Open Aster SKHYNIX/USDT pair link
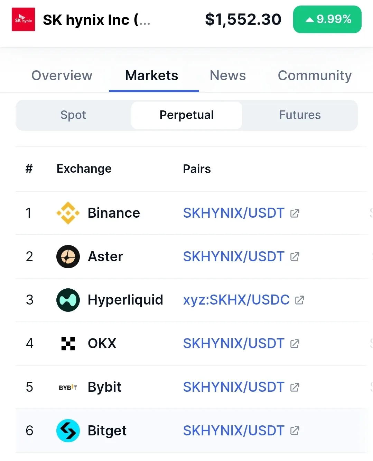The width and height of the screenshot is (373, 461). click(x=234, y=256)
